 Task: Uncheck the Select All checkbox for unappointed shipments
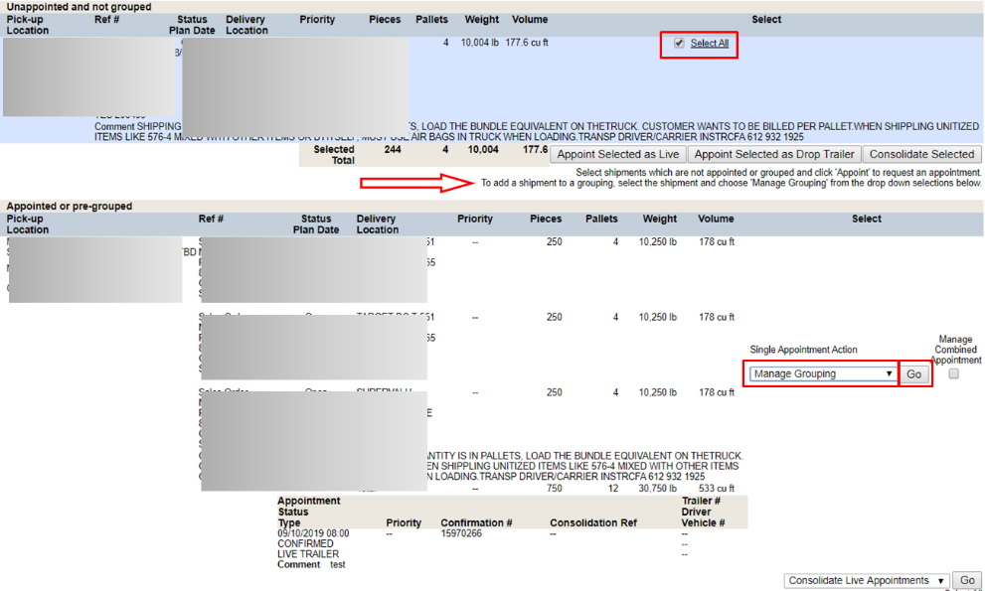[680, 44]
